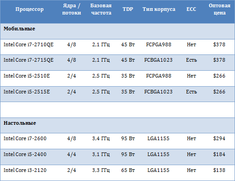
Task: Click the 2/4 cores cell for i3-2120
Action: (x=72, y=170)
